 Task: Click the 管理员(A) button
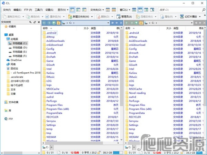click(124, 17)
